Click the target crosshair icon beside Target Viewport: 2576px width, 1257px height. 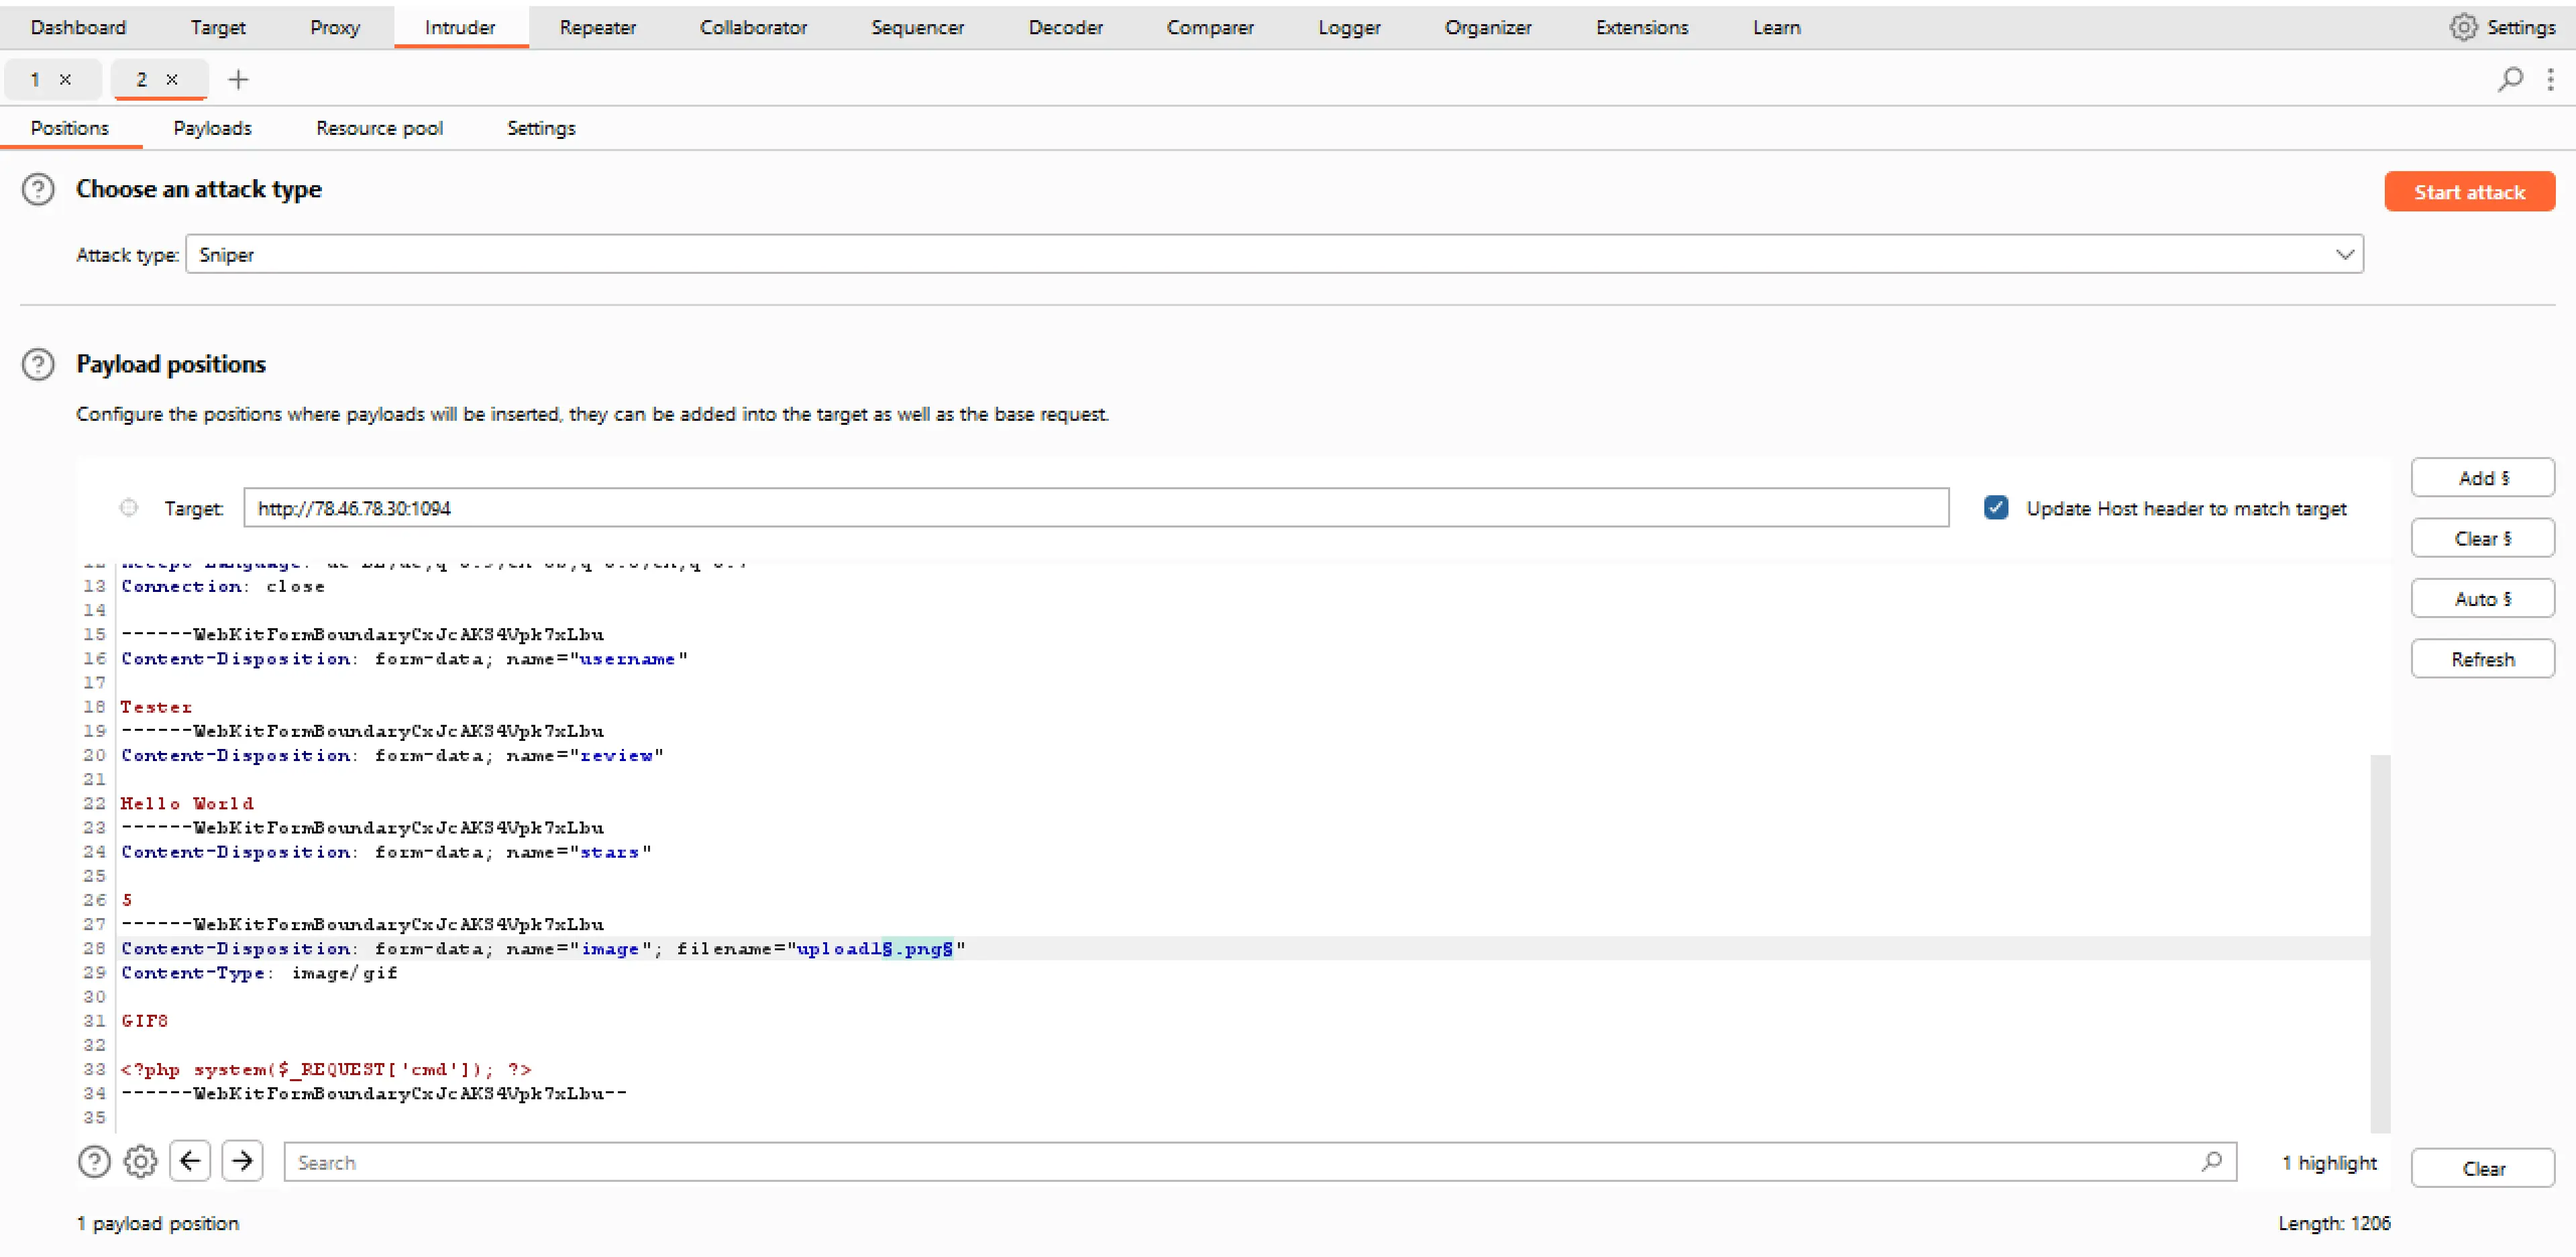[x=129, y=509]
